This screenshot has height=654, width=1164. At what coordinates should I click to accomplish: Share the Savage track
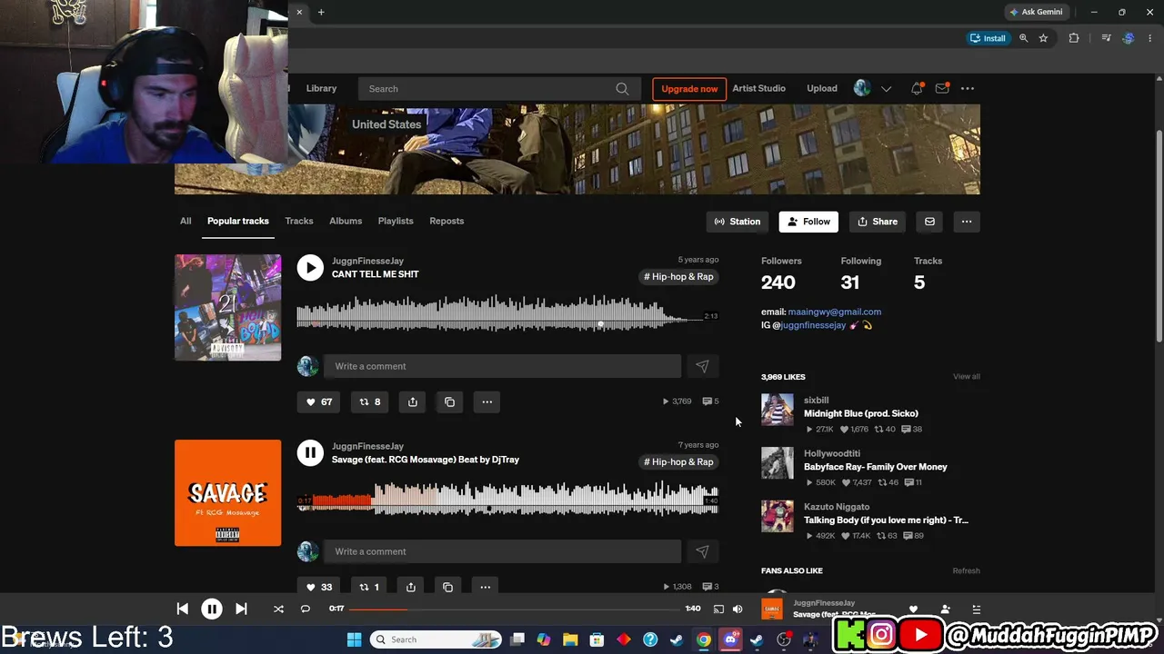click(x=411, y=587)
